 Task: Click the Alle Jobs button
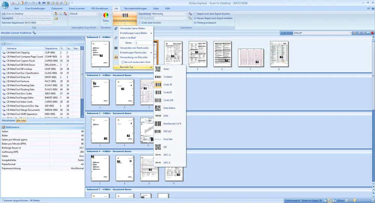tap(21, 121)
